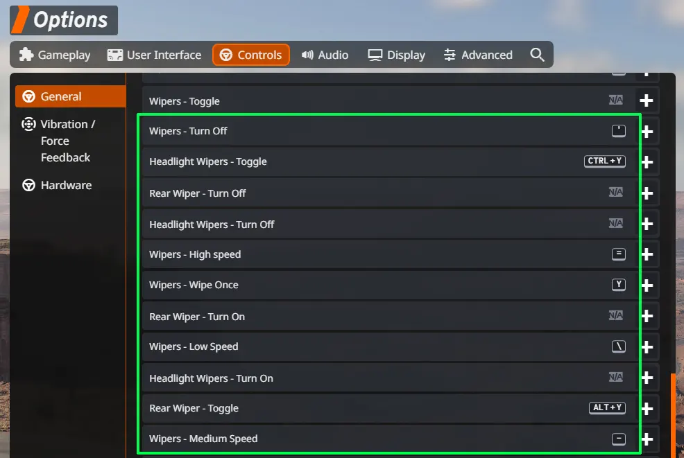This screenshot has width=684, height=458.
Task: Click the key binding for Wipers - Turn Off
Action: (x=619, y=131)
